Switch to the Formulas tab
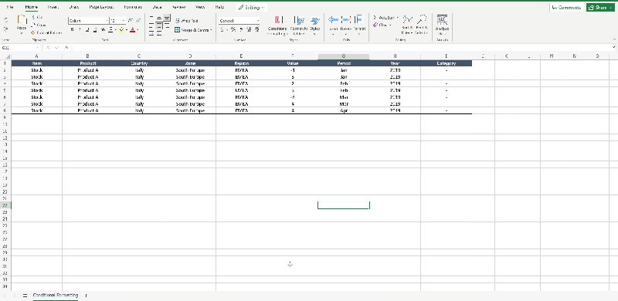The image size is (618, 301). click(132, 7)
